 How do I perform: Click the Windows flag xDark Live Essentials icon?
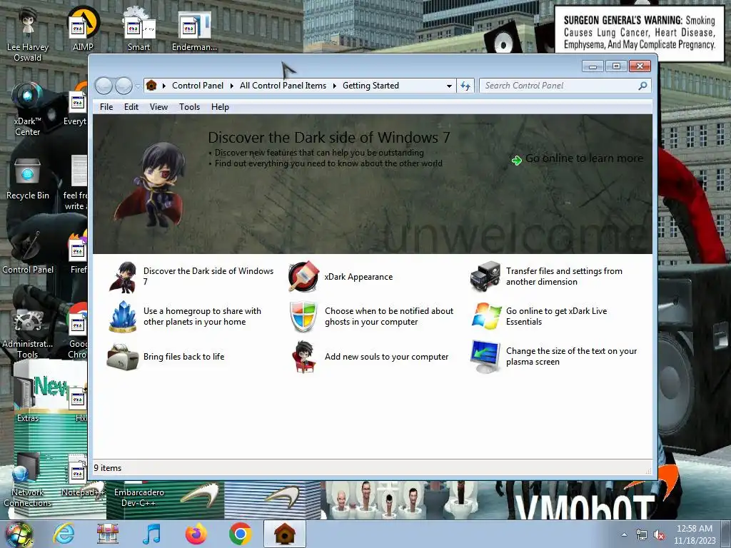click(485, 316)
